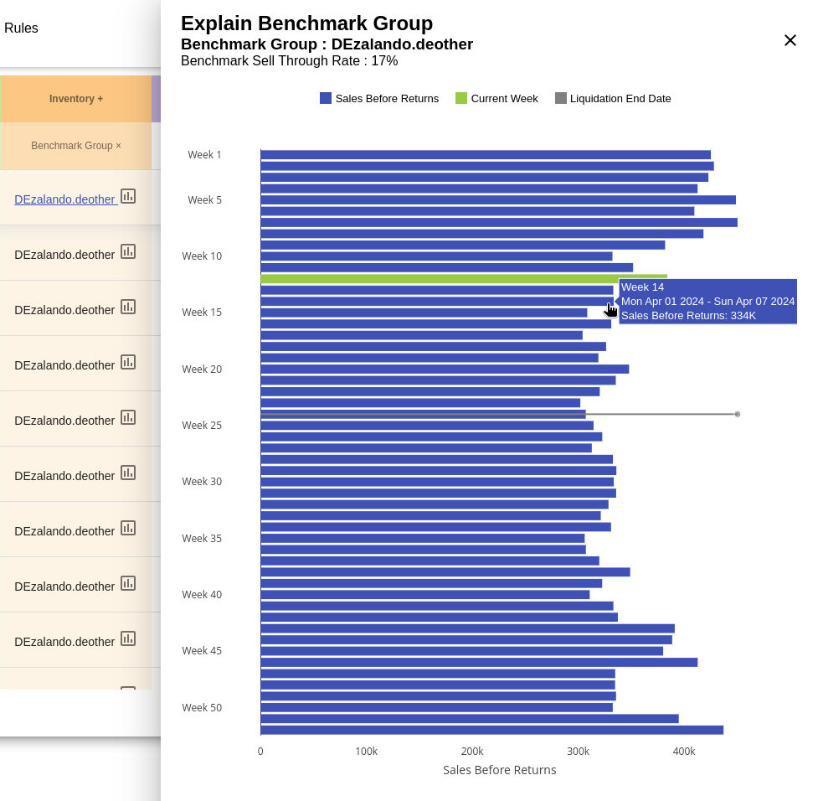Select the Rules heading
The image size is (818, 801).
21,28
